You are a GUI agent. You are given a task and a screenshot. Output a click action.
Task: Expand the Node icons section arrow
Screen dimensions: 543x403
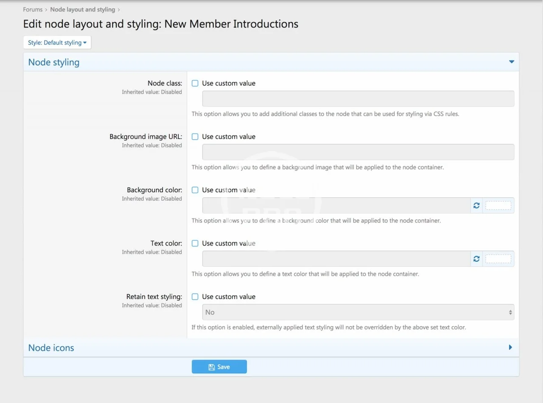coord(510,347)
